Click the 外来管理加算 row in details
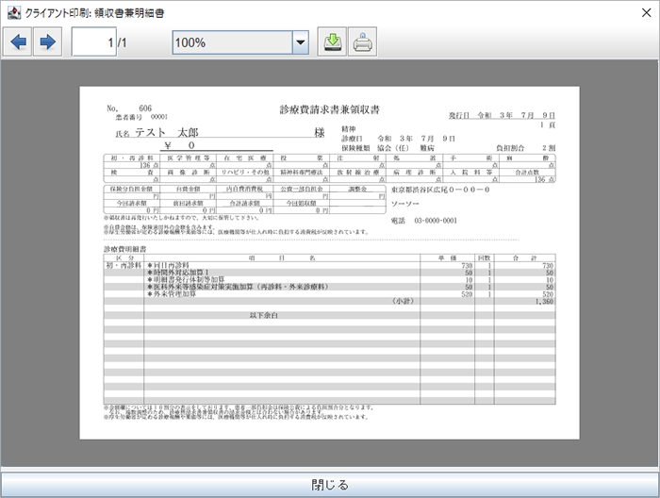The image size is (660, 498). point(176,294)
